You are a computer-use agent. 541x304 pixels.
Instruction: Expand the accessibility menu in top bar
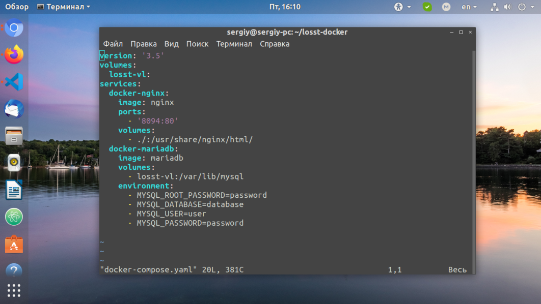click(402, 7)
